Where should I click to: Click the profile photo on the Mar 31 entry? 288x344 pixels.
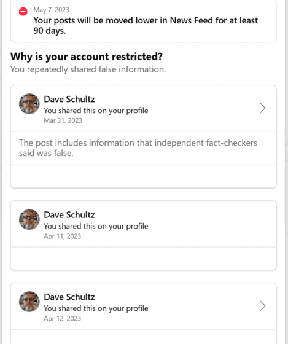coord(29,104)
